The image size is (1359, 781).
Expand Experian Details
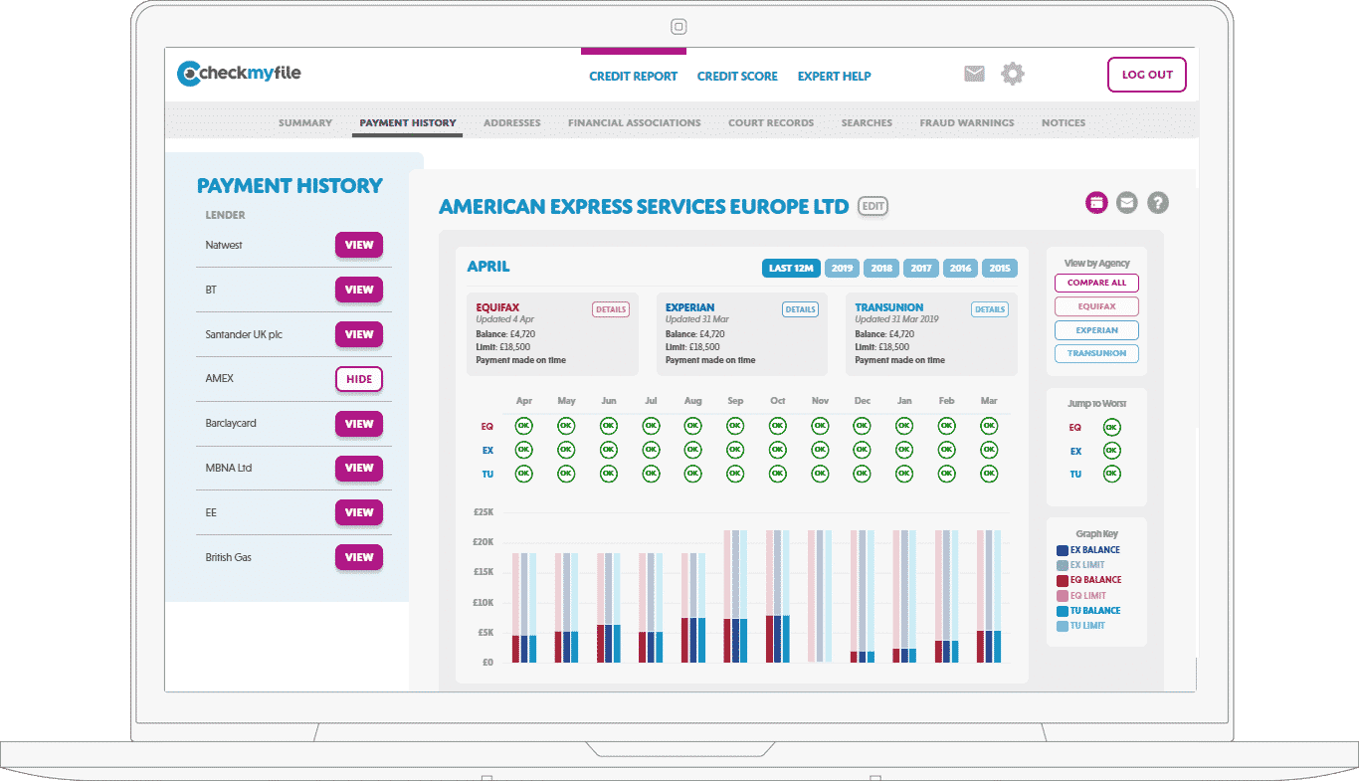coord(800,309)
